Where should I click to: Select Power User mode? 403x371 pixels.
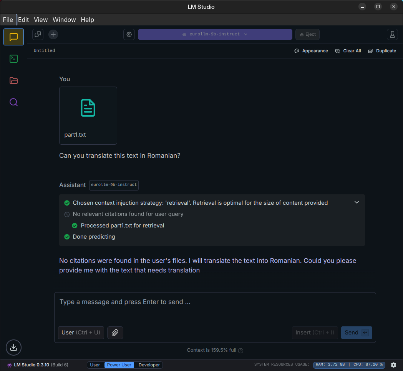[119, 365]
